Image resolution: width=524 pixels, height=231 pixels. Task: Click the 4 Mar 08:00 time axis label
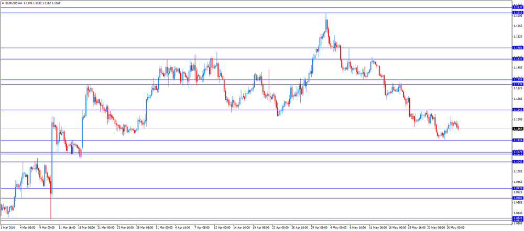[x=28, y=228]
